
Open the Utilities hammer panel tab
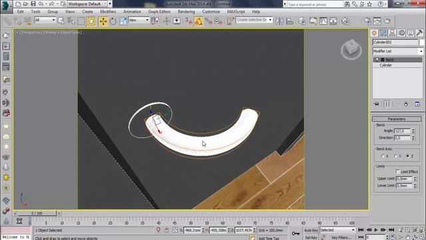point(419,33)
